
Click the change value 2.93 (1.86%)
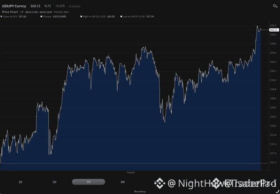[x=59, y=16]
